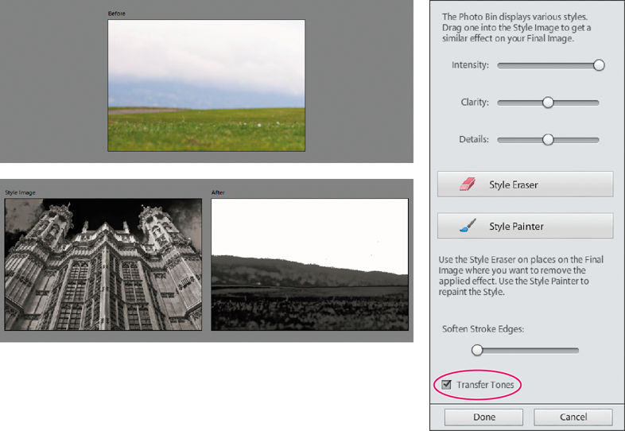Uncheck the Transfer Tones checkbox
This screenshot has height=431, width=625.
point(446,385)
